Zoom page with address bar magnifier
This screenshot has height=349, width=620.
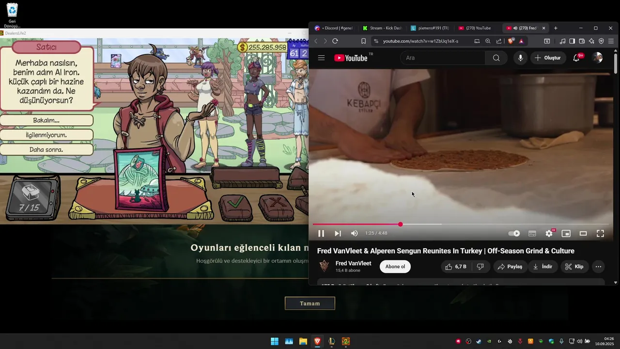click(488, 41)
